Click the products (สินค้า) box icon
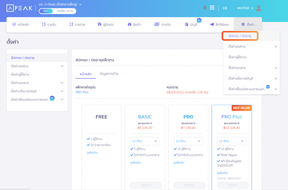288x190 pixels. 129,24
